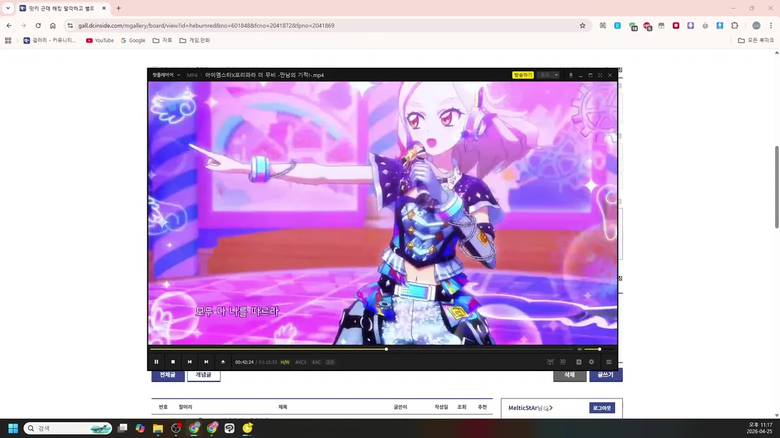
Task: Expand the 게임,만화 bookmark folder
Action: (x=195, y=40)
